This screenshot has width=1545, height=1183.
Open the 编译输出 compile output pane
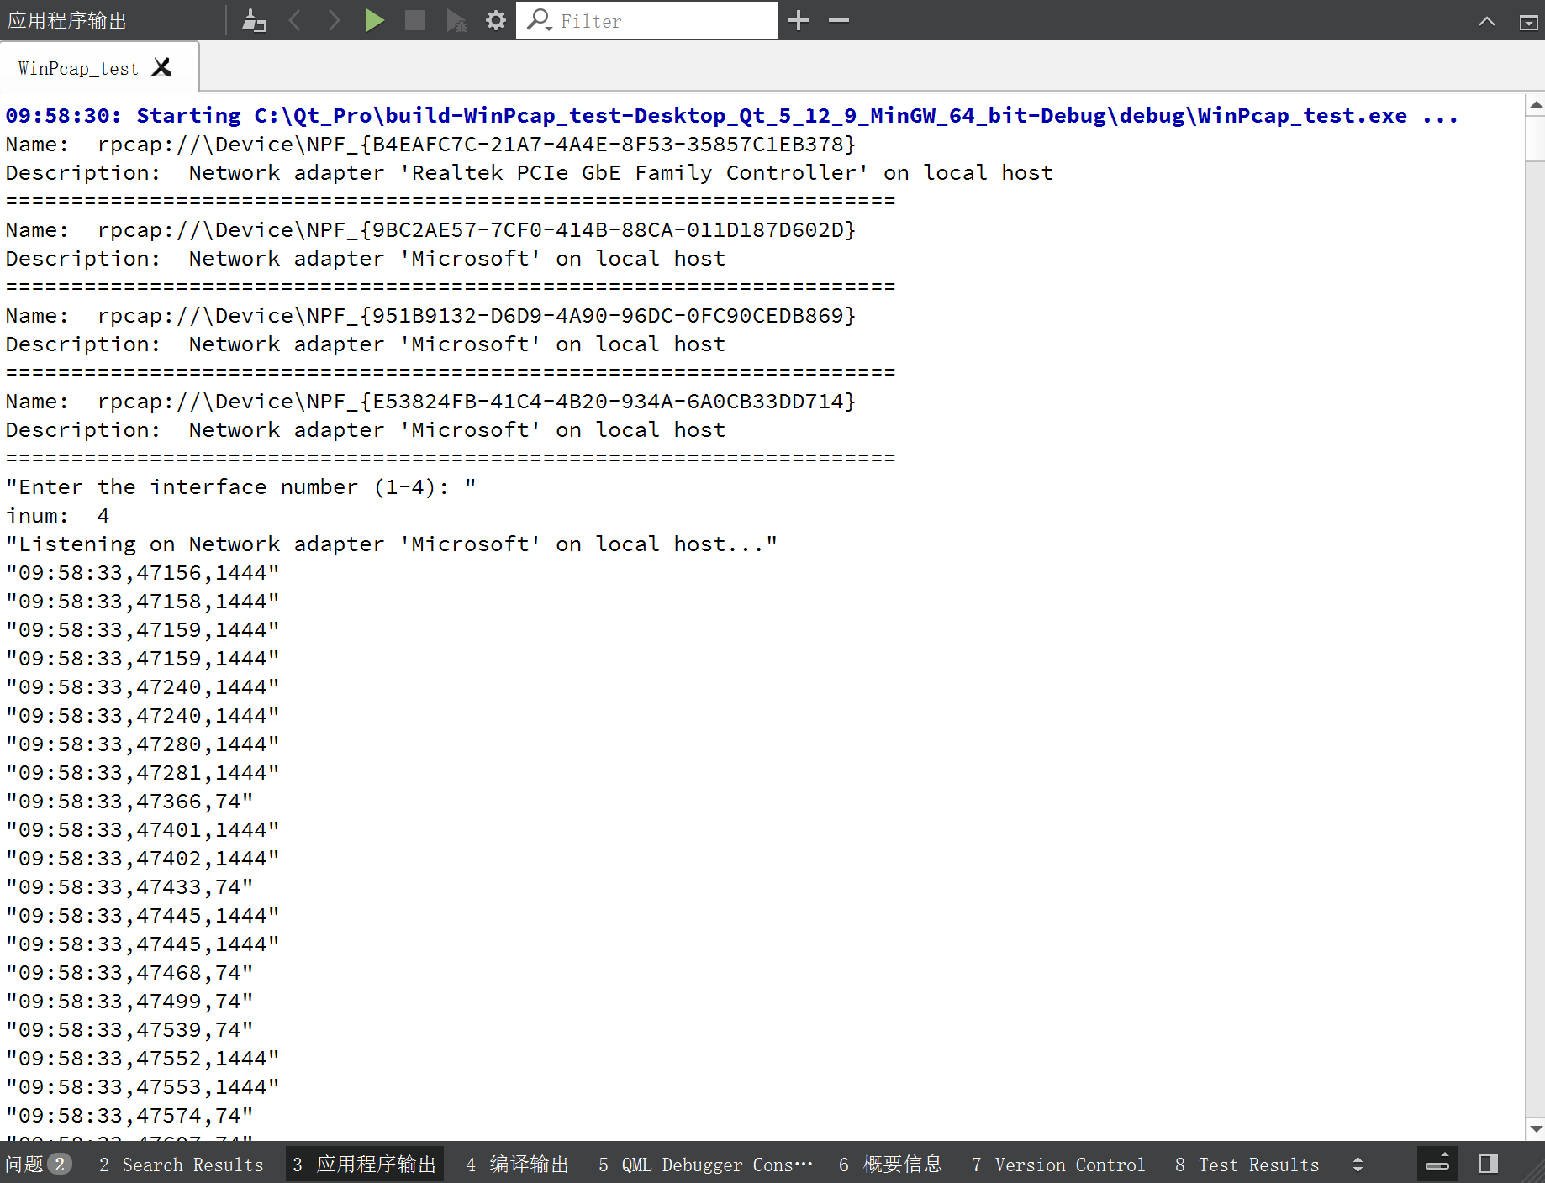pos(518,1164)
